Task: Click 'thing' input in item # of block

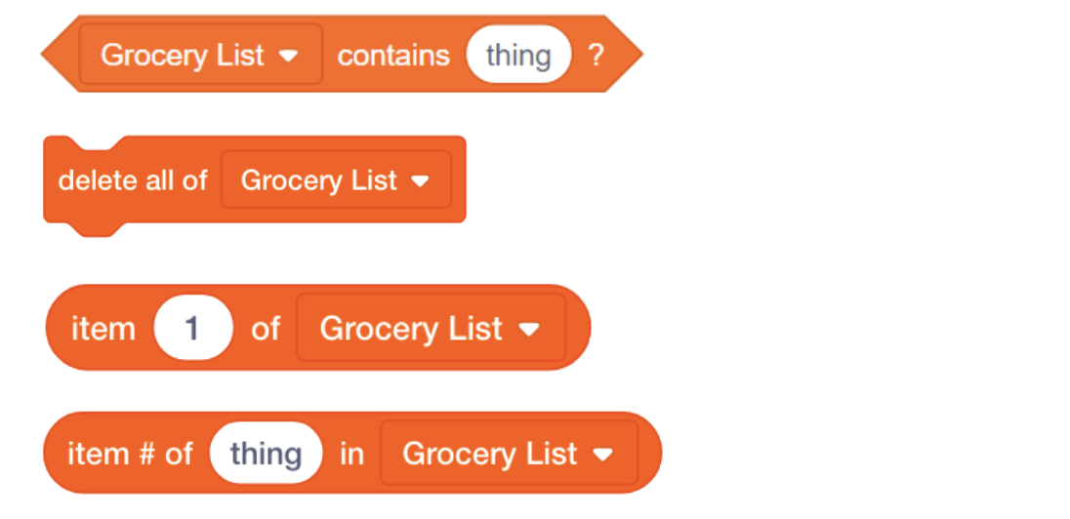Action: tap(266, 455)
